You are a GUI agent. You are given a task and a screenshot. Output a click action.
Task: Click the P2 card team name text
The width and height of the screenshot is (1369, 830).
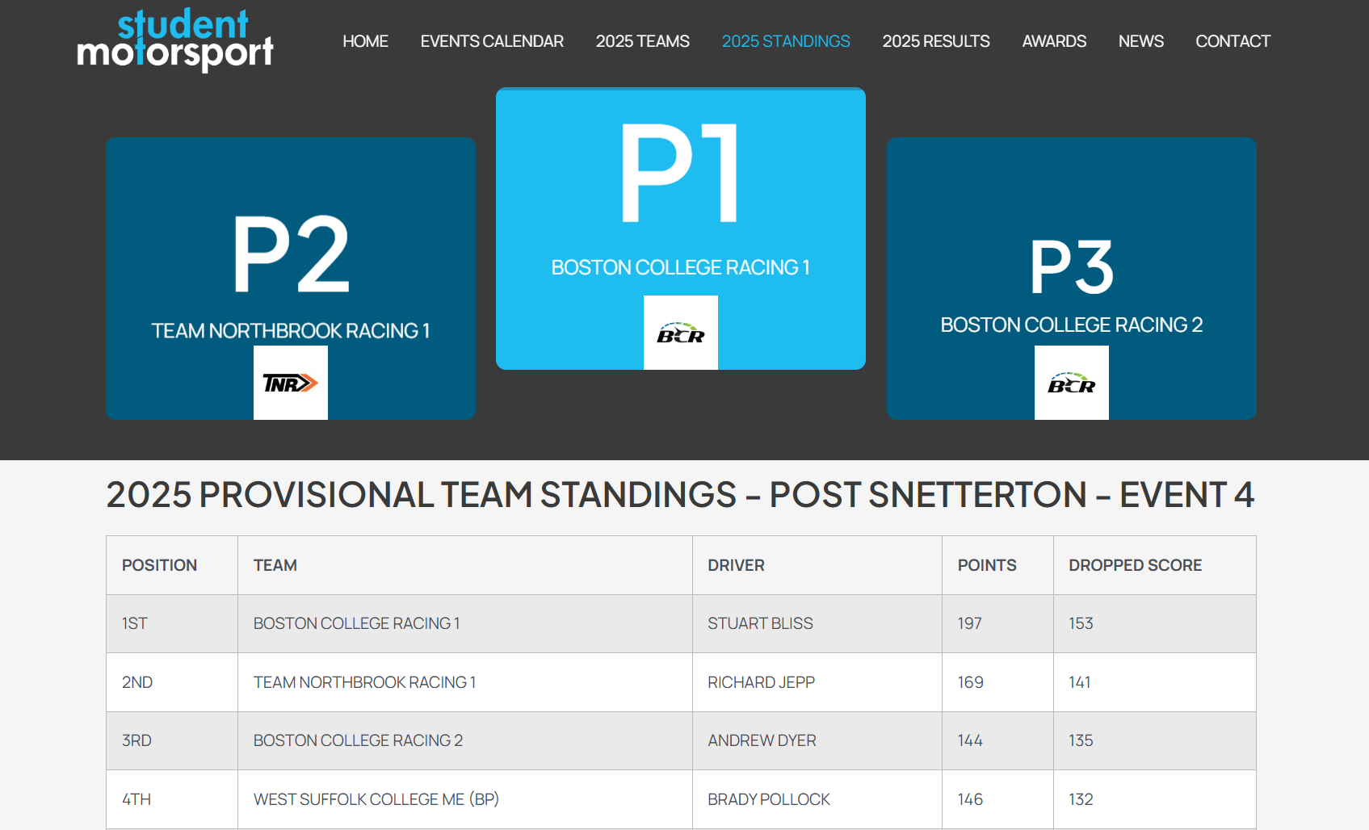pos(291,331)
